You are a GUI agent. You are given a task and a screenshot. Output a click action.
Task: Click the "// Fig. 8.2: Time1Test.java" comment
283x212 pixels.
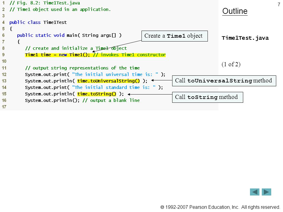pyautogui.click(x=45, y=3)
